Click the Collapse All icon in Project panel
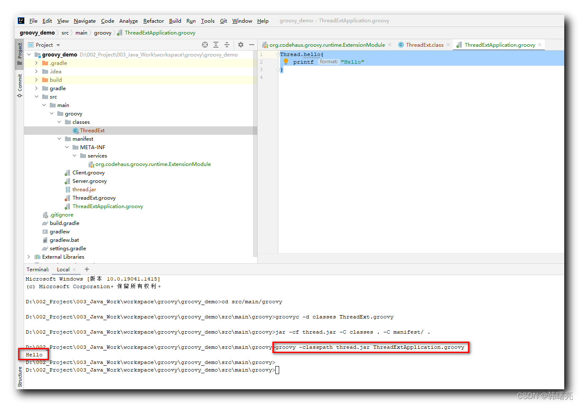 tap(227, 45)
